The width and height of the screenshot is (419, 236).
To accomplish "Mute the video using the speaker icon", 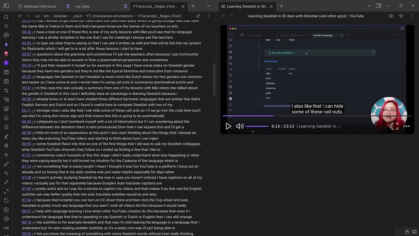I will pyautogui.click(x=240, y=126).
